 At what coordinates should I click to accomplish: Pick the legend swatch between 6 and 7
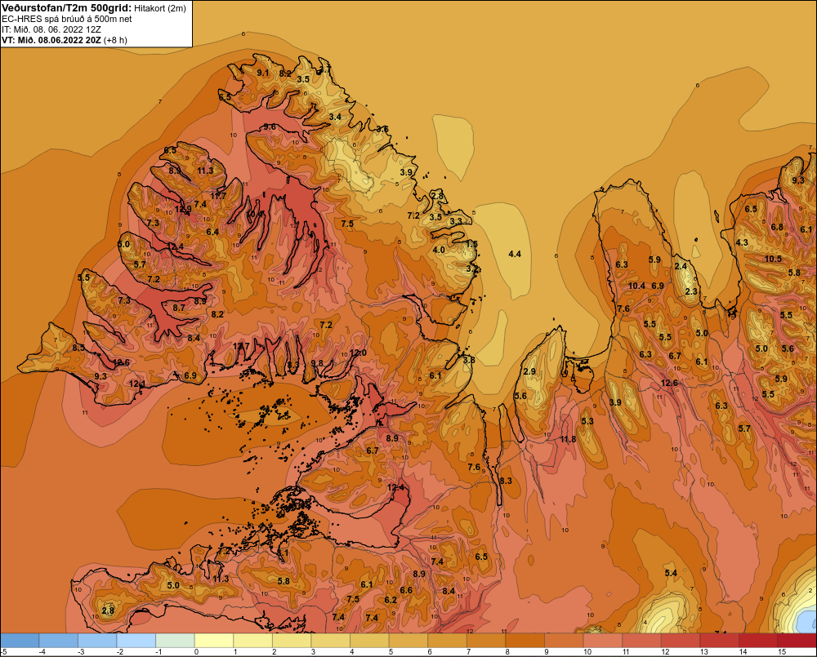click(447, 641)
